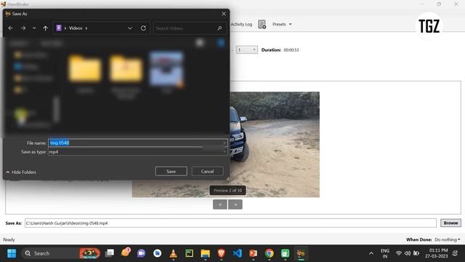Open the notifications bell icon
The height and width of the screenshot is (262, 465).
click(456, 253)
